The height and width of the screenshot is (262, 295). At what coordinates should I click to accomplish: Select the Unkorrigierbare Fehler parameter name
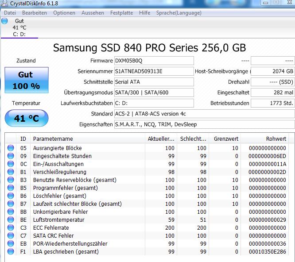(60, 212)
